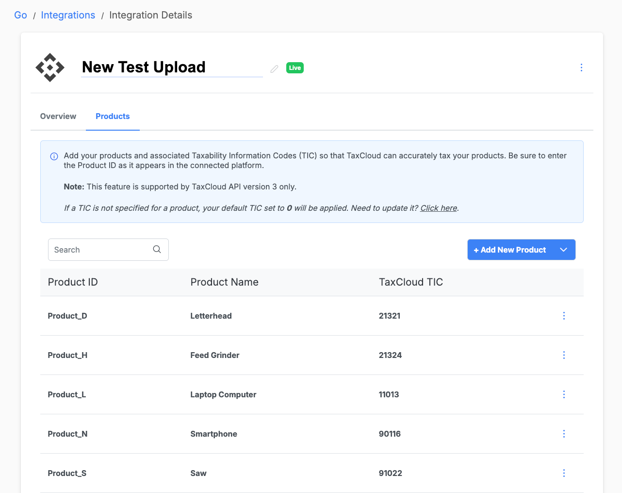Click TIC value 11013
This screenshot has width=622, height=493.
click(389, 394)
